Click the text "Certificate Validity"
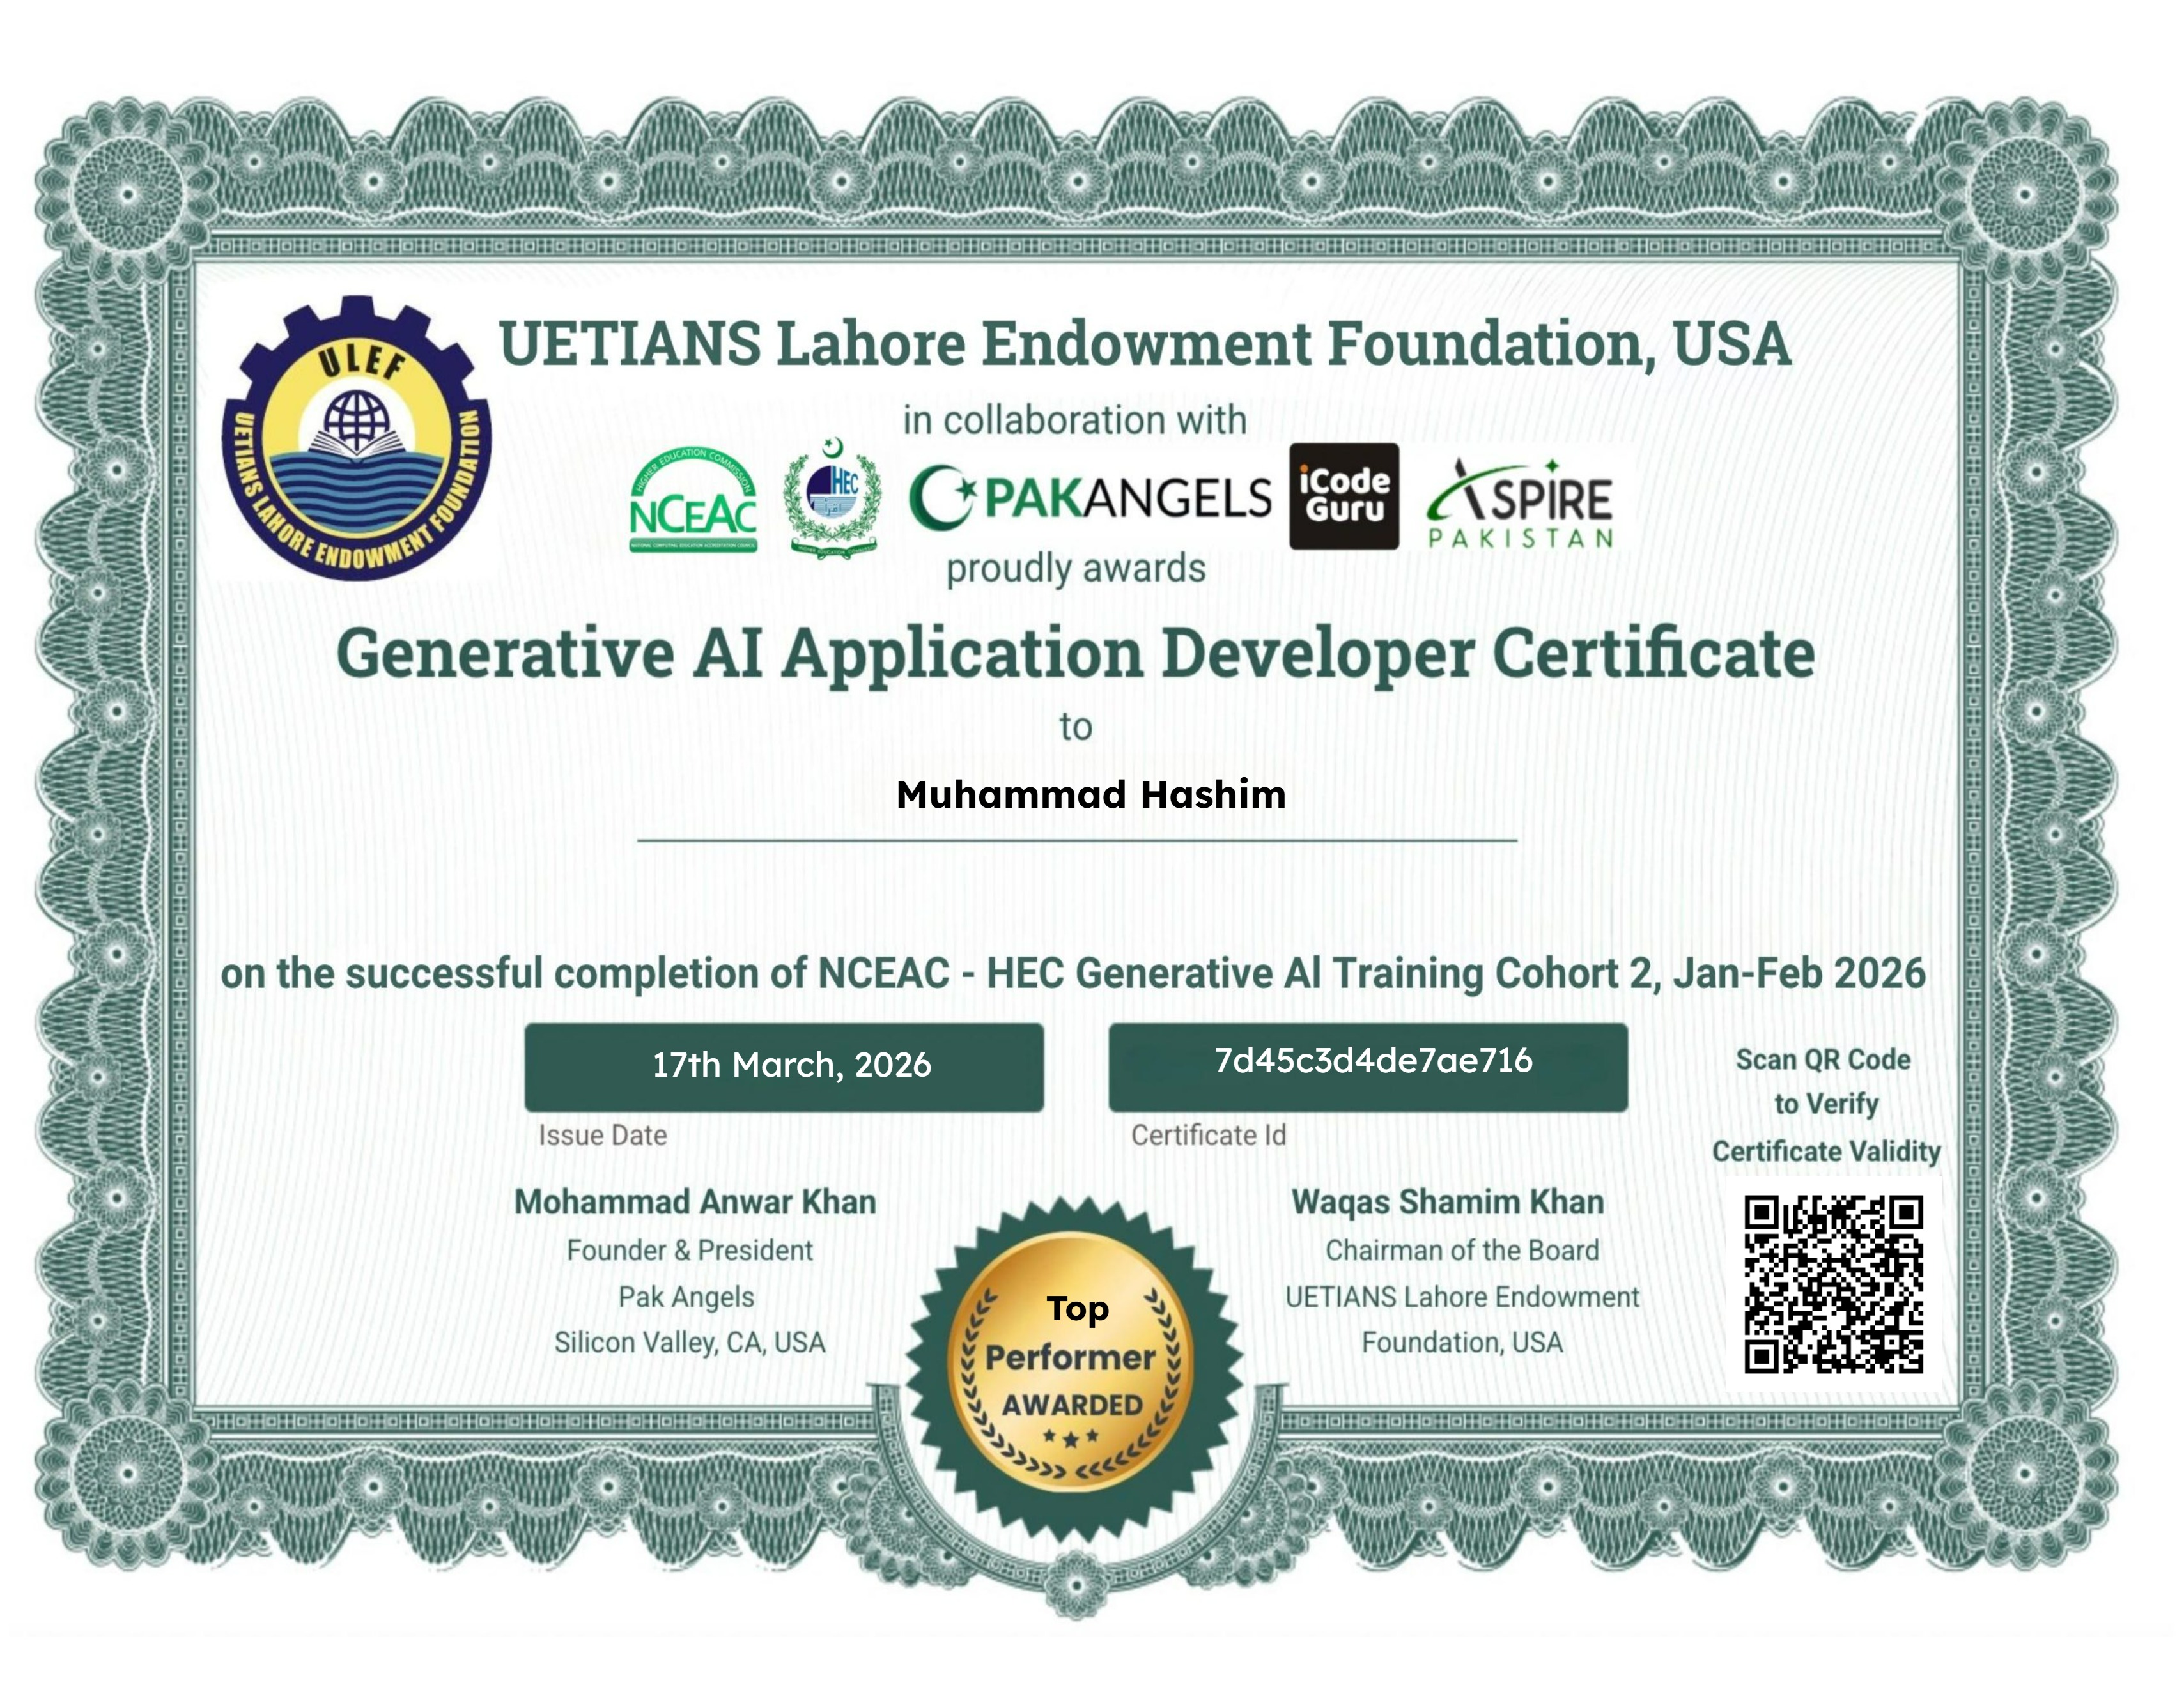The image size is (2184, 1687). (x=1827, y=1152)
